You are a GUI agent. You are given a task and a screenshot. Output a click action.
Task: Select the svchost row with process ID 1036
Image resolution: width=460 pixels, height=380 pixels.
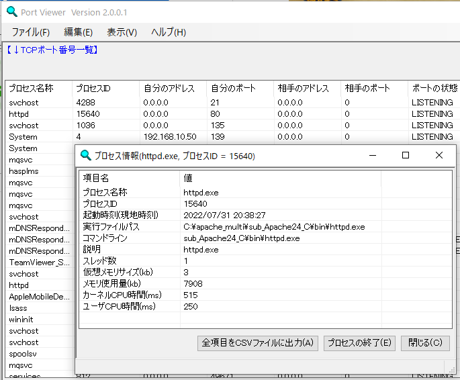232,125
